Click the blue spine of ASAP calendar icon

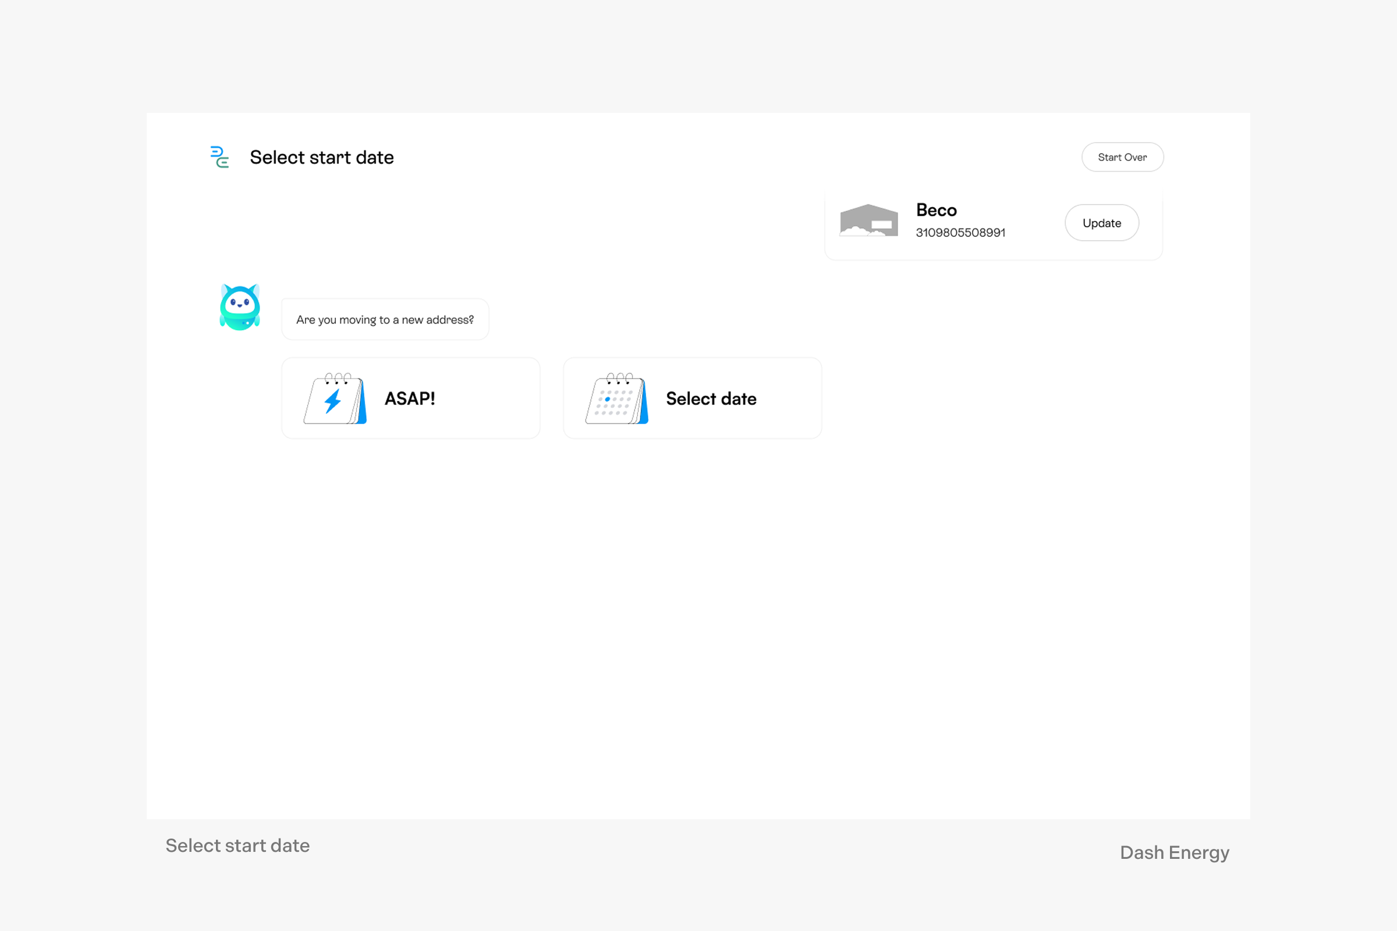(361, 404)
